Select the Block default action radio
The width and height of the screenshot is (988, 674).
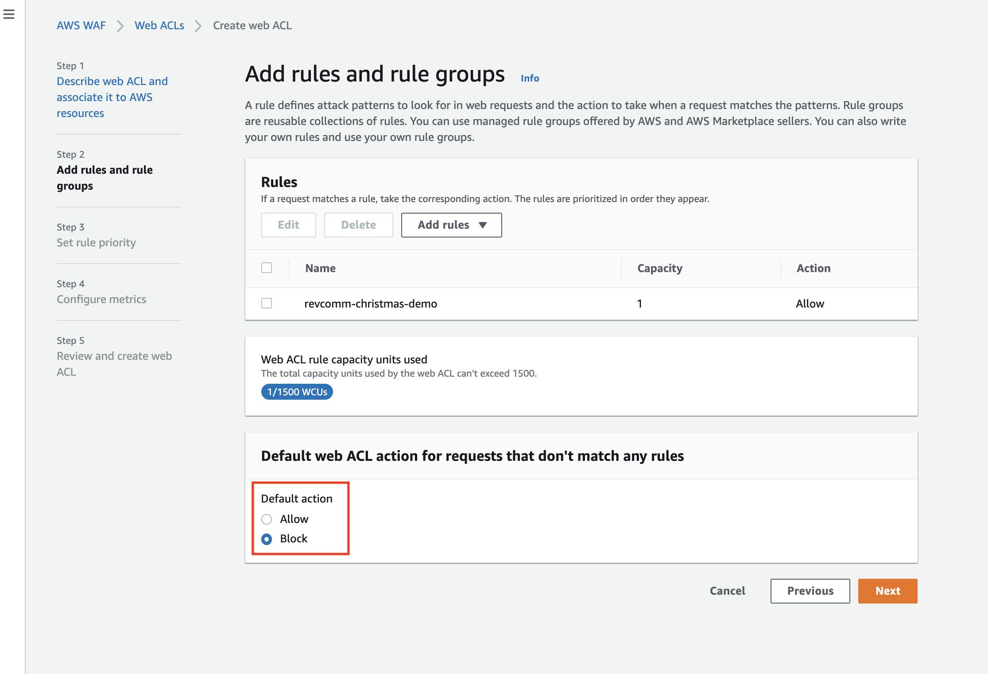coord(267,539)
